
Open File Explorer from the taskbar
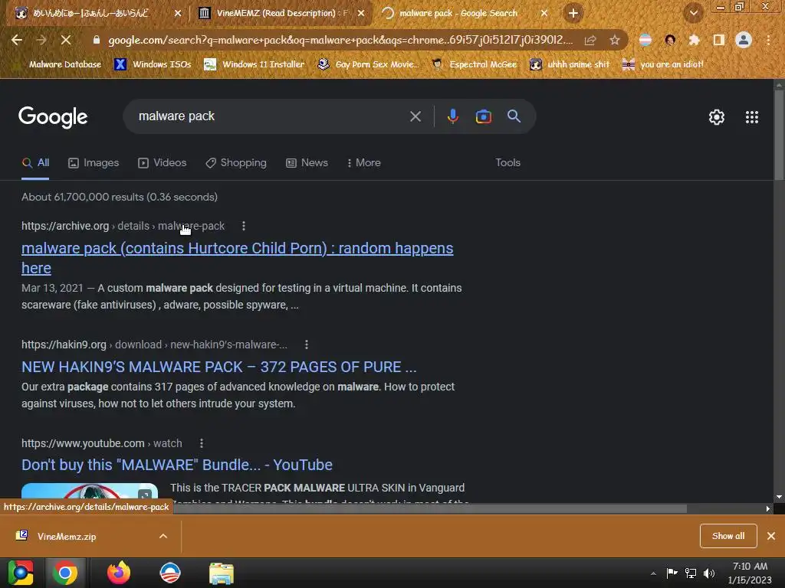click(222, 573)
